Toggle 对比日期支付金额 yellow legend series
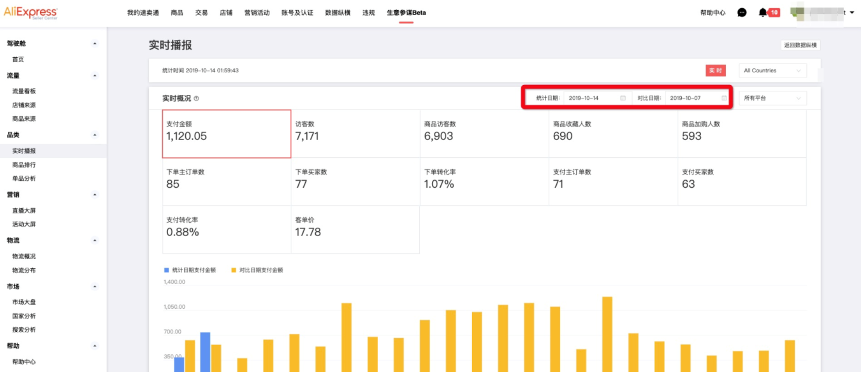The height and width of the screenshot is (372, 861). [x=257, y=270]
